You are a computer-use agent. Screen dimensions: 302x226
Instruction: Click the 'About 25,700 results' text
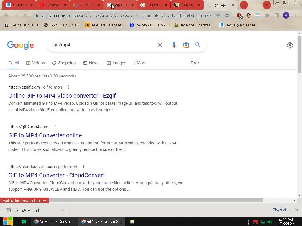pos(42,76)
